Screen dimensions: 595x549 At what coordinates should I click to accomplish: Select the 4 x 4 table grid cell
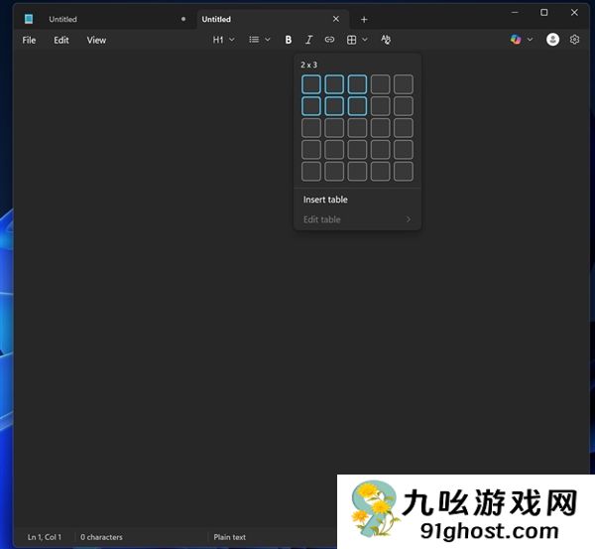point(380,150)
